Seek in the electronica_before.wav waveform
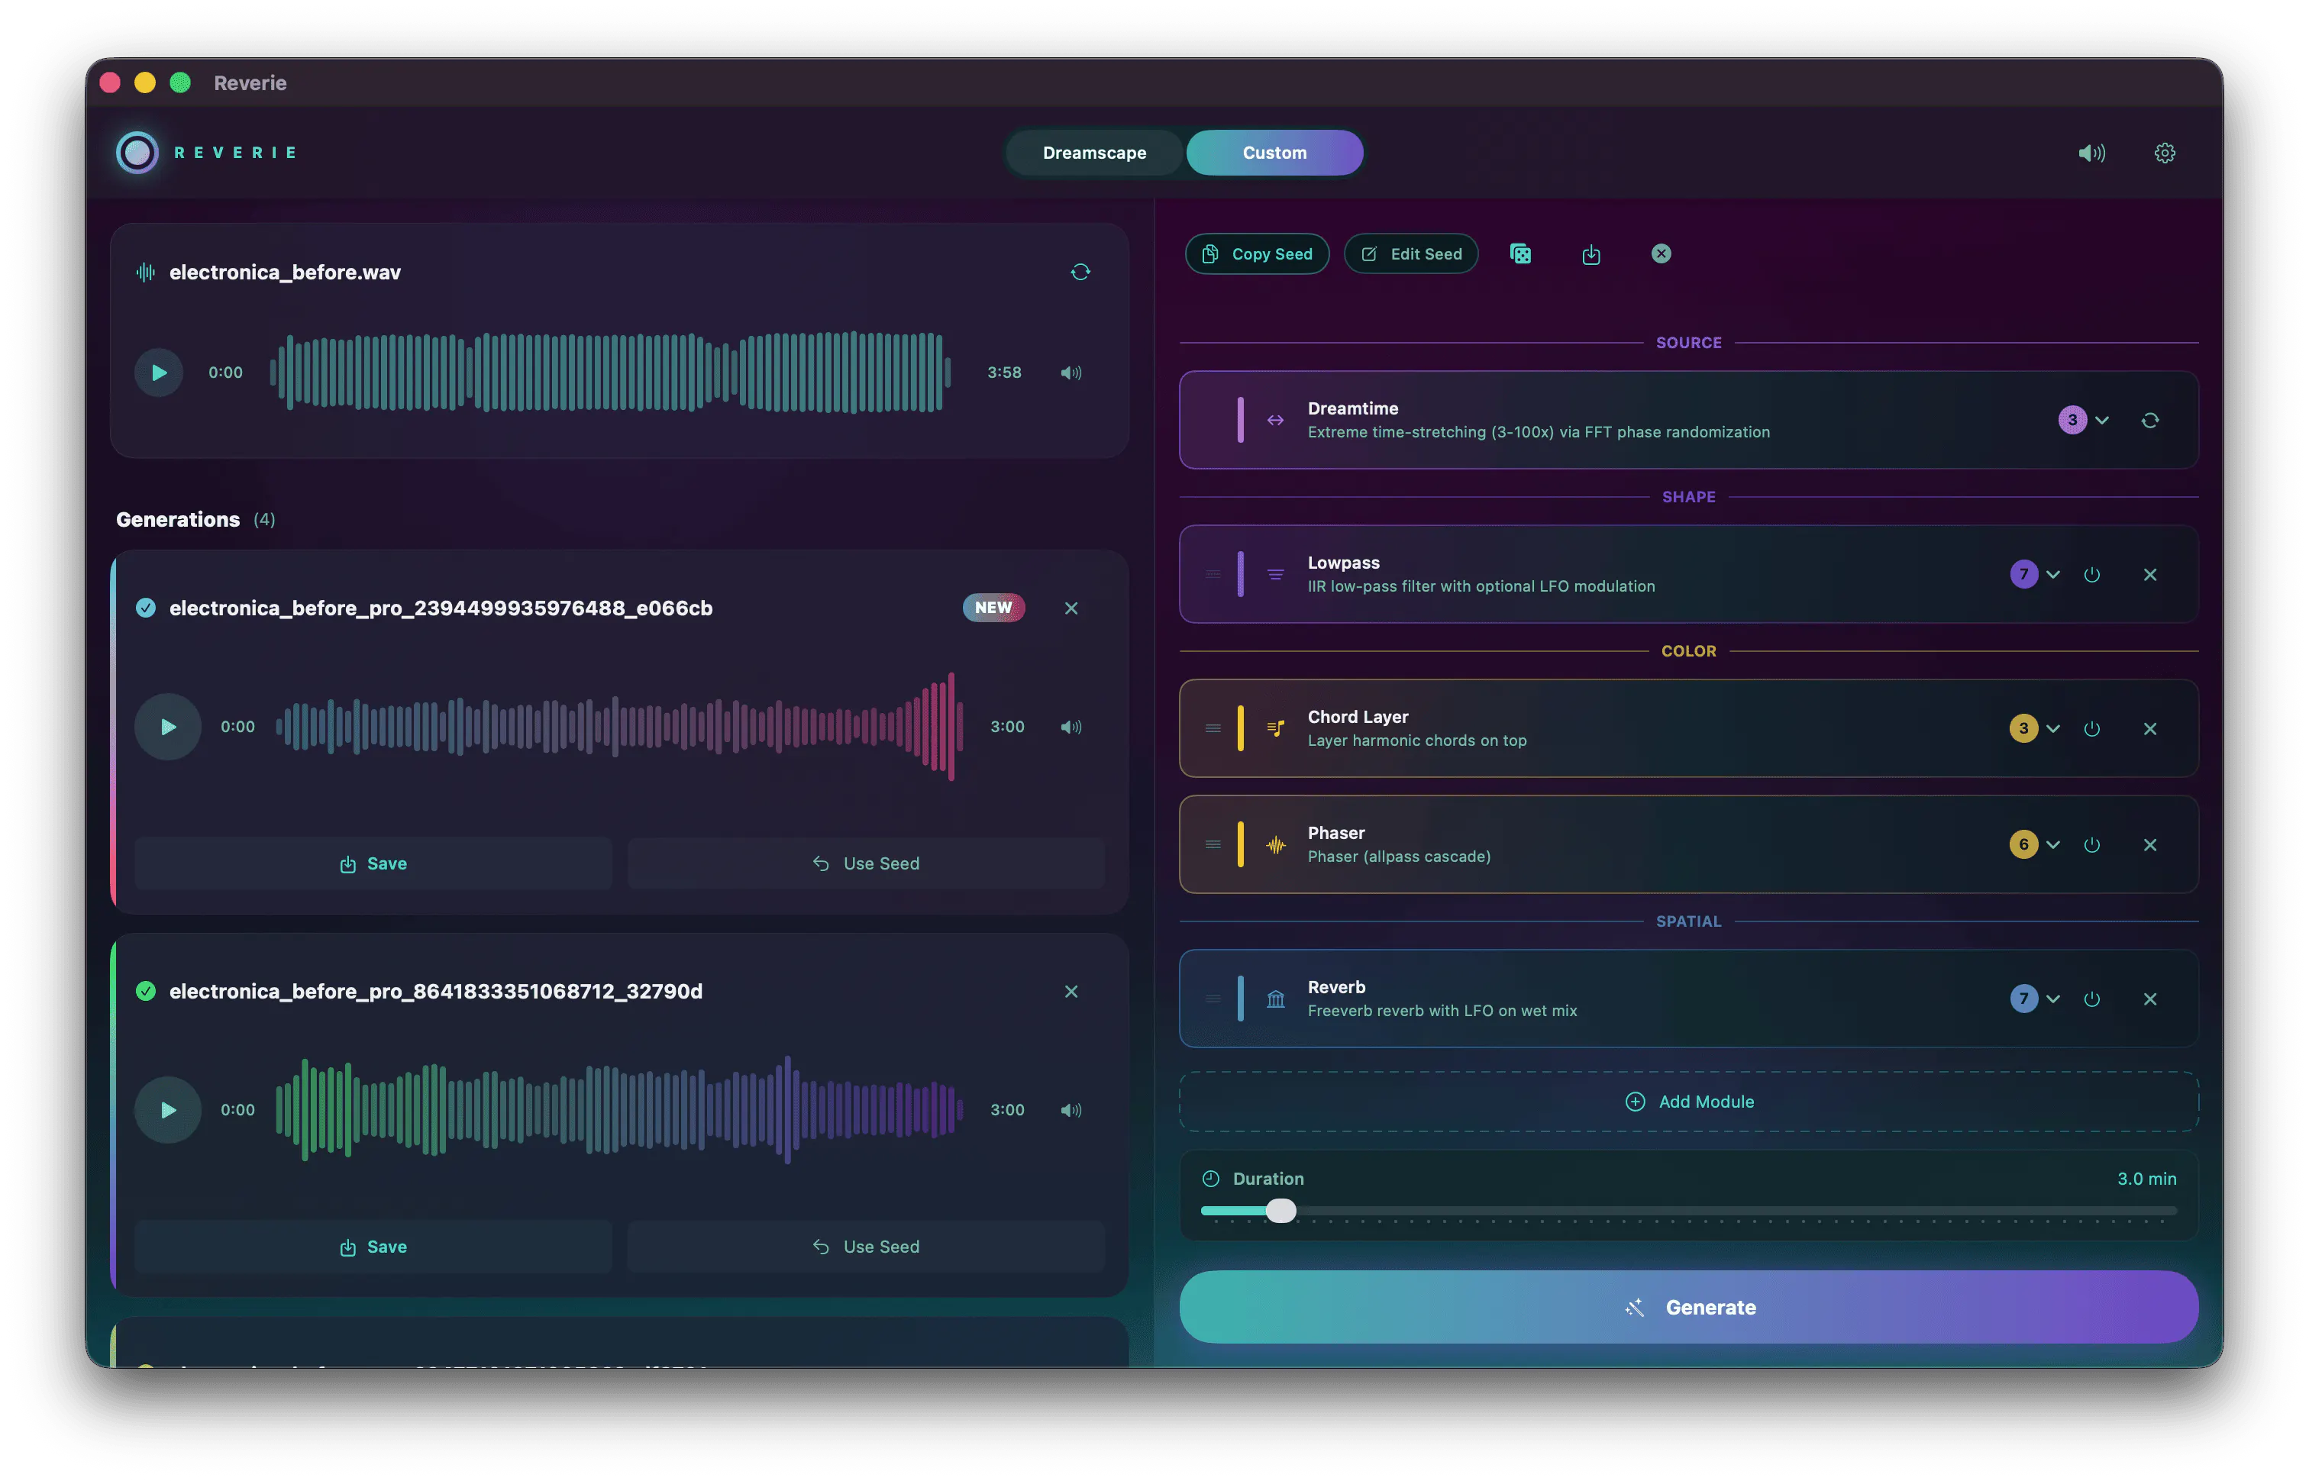The image size is (2309, 1481). (610, 373)
